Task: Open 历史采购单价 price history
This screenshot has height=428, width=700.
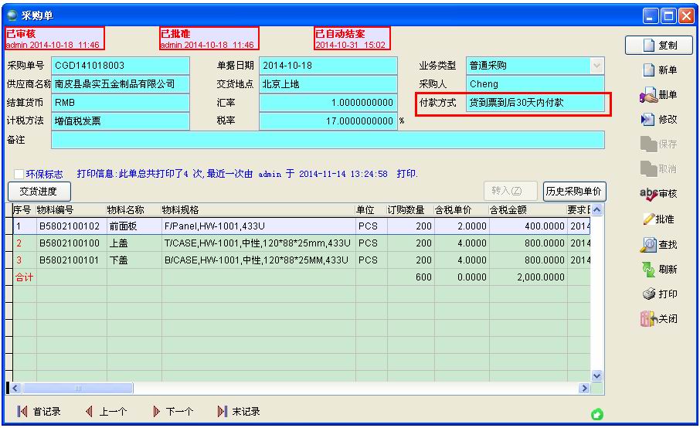Action: coord(573,192)
